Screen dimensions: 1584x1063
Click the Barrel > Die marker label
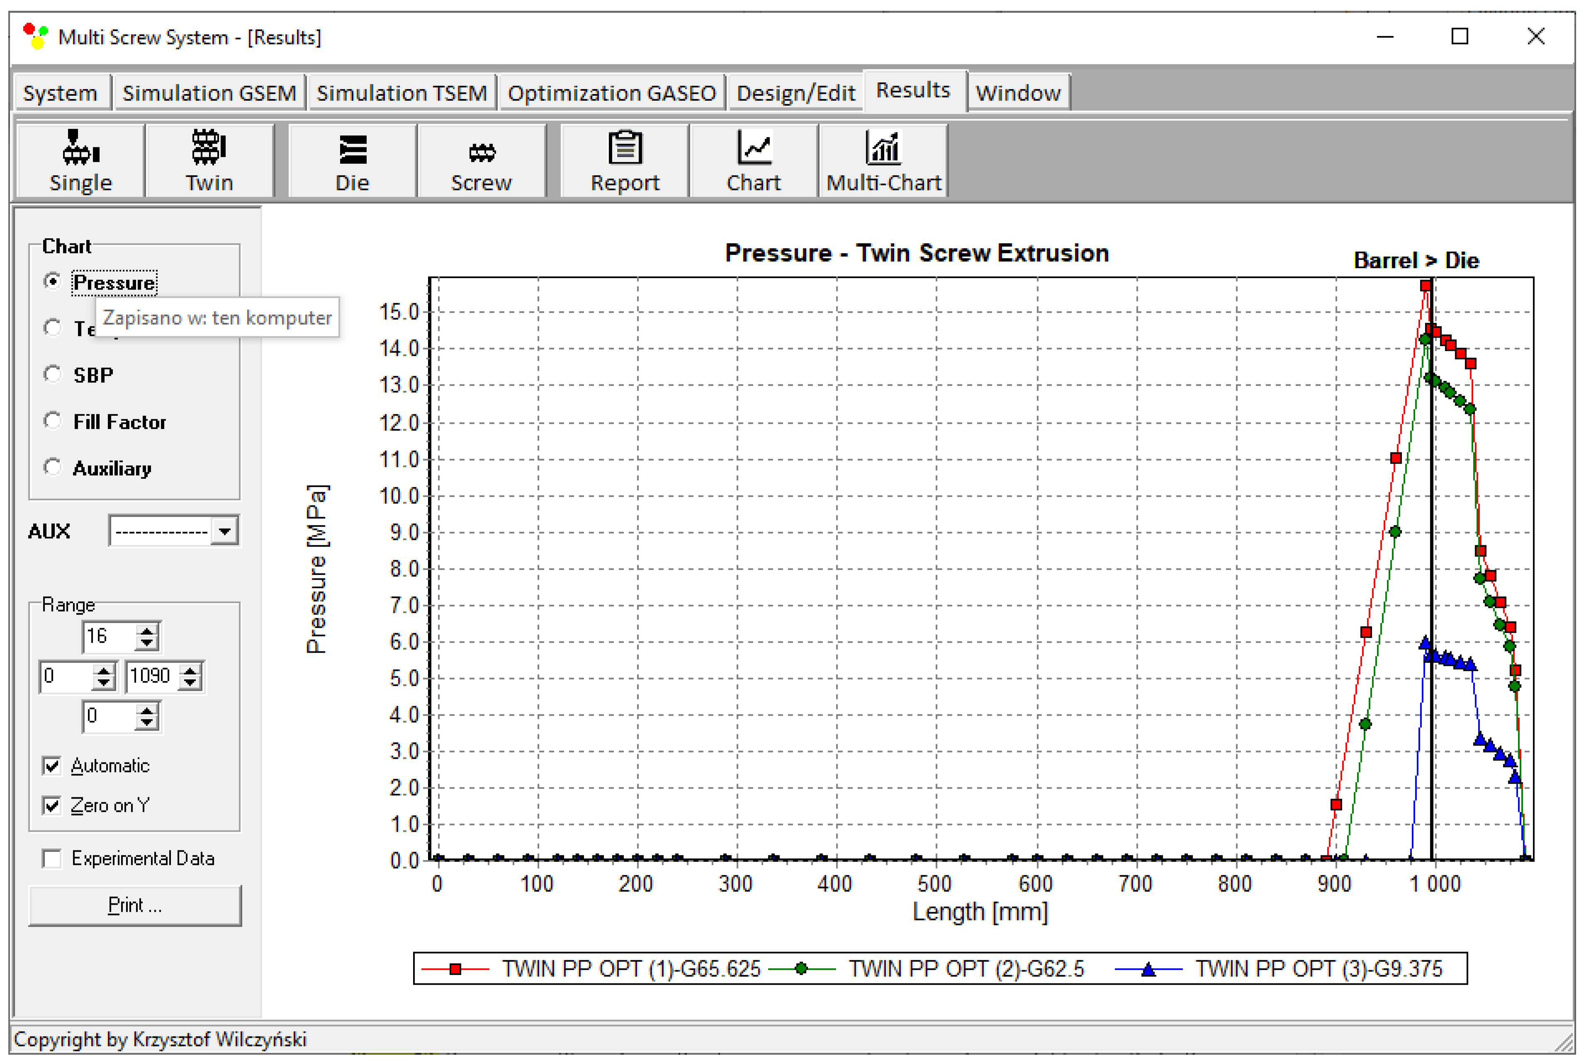(1416, 260)
